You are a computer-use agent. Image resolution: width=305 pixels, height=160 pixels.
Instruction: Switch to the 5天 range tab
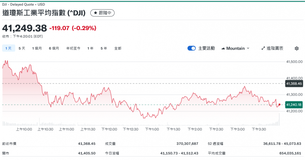22,48
